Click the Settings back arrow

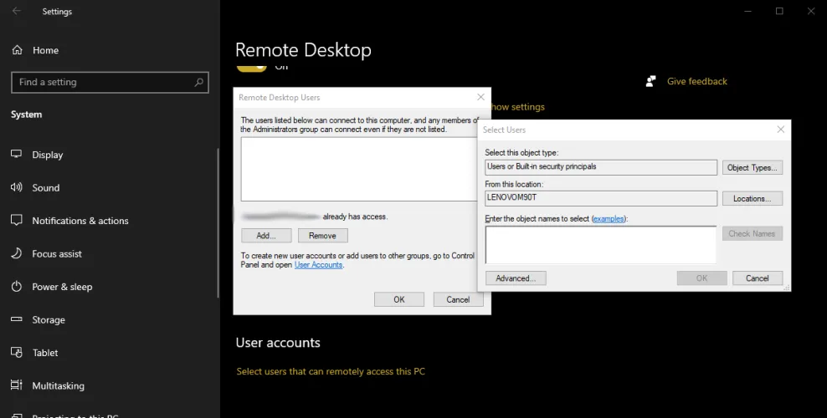coord(17,12)
